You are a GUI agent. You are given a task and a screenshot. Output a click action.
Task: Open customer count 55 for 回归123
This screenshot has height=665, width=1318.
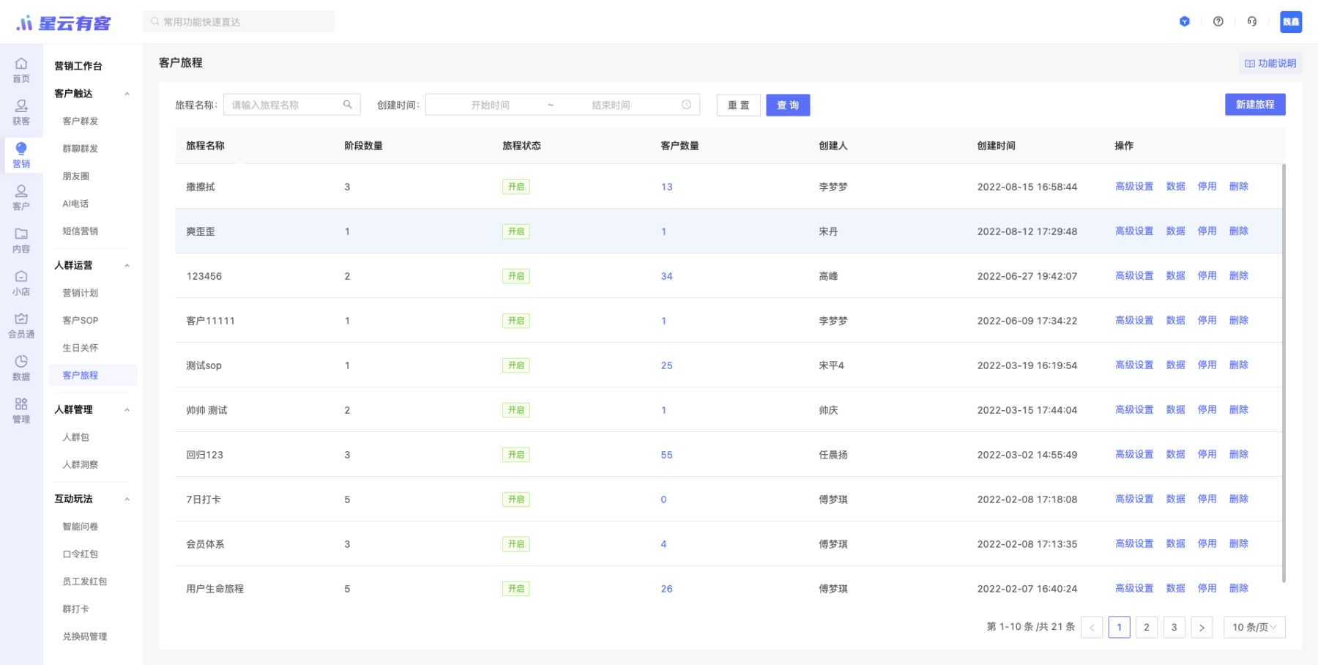pos(666,455)
